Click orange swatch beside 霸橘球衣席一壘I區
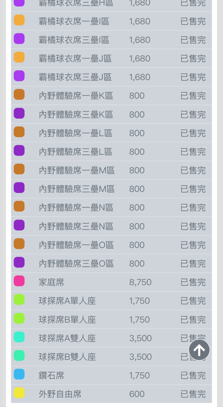 click(x=19, y=21)
